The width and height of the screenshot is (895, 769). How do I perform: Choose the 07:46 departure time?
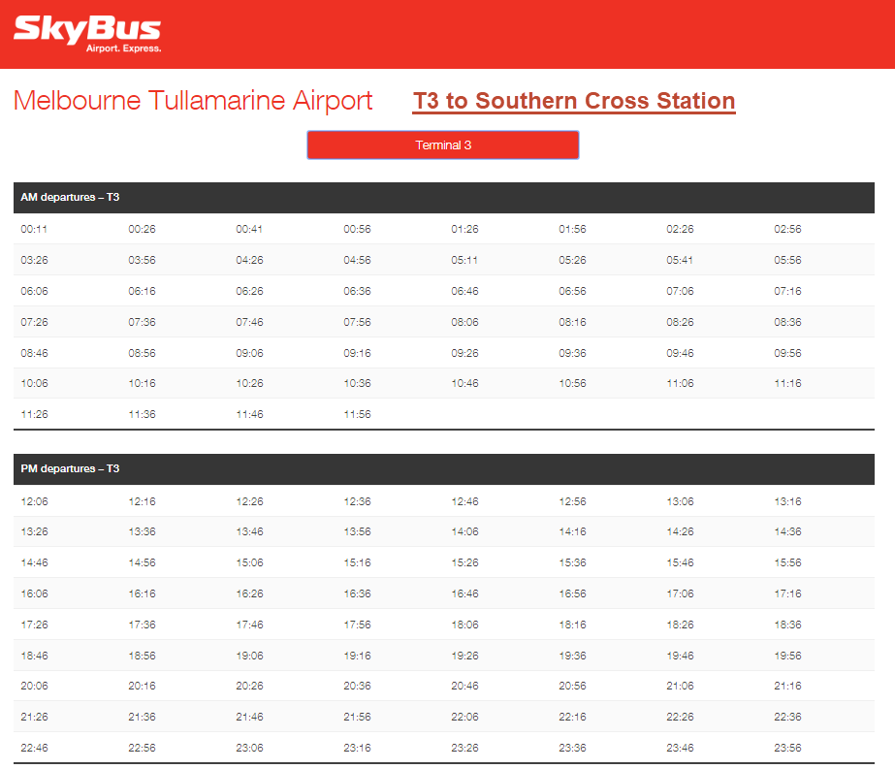pyautogui.click(x=249, y=322)
